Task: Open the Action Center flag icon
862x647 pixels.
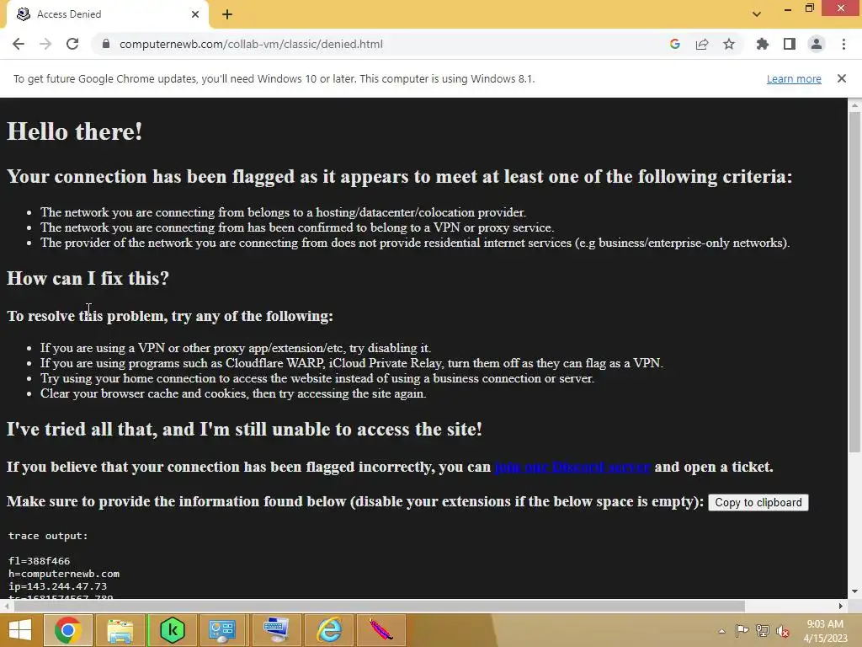Action: click(742, 631)
